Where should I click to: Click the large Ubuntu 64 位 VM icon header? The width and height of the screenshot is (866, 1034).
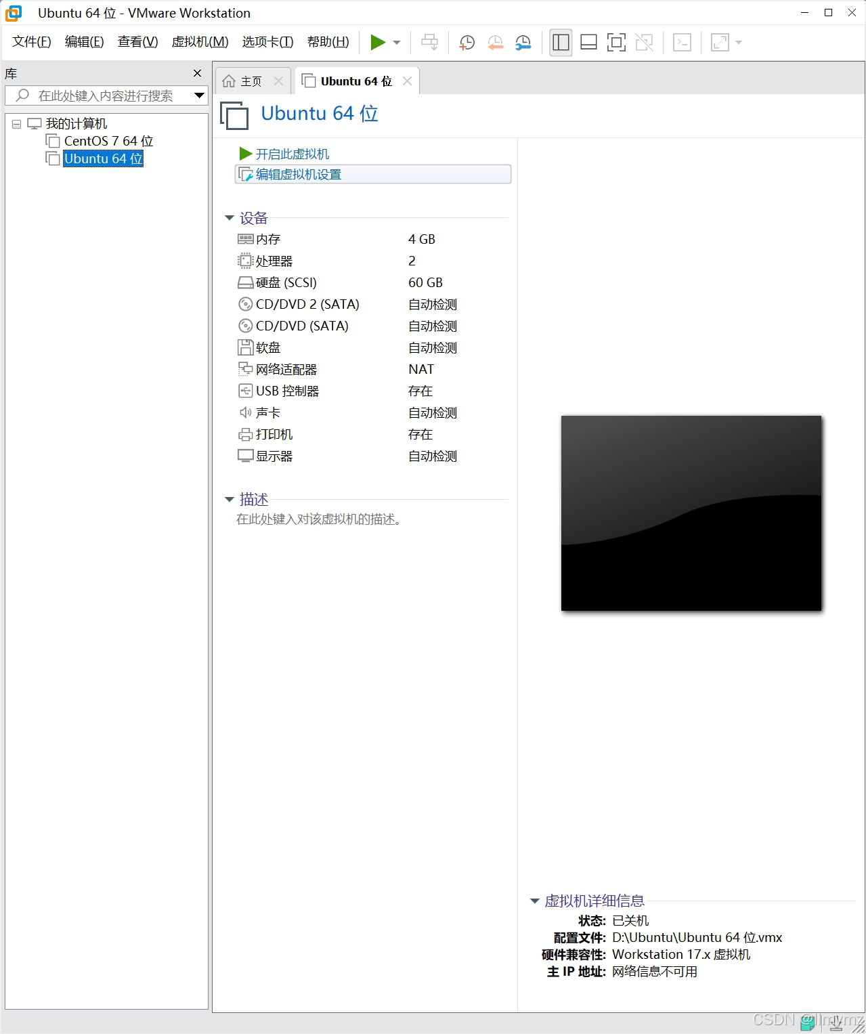pos(234,115)
